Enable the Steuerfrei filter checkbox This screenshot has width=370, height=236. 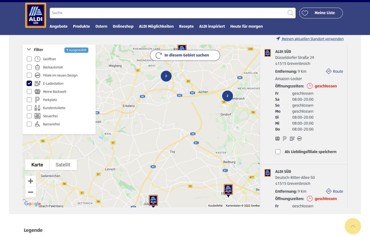[29, 116]
